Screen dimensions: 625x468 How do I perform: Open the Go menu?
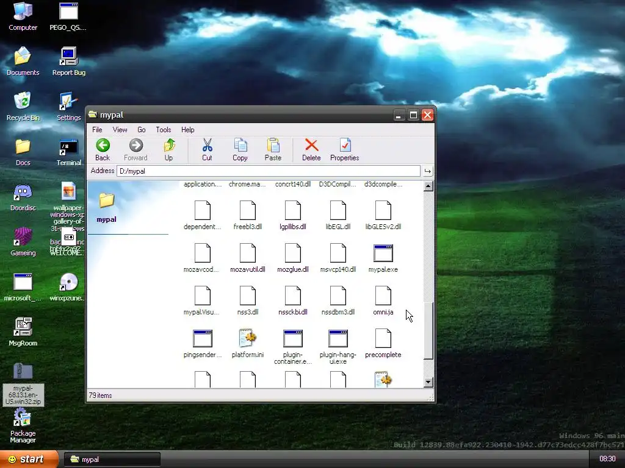[142, 130]
